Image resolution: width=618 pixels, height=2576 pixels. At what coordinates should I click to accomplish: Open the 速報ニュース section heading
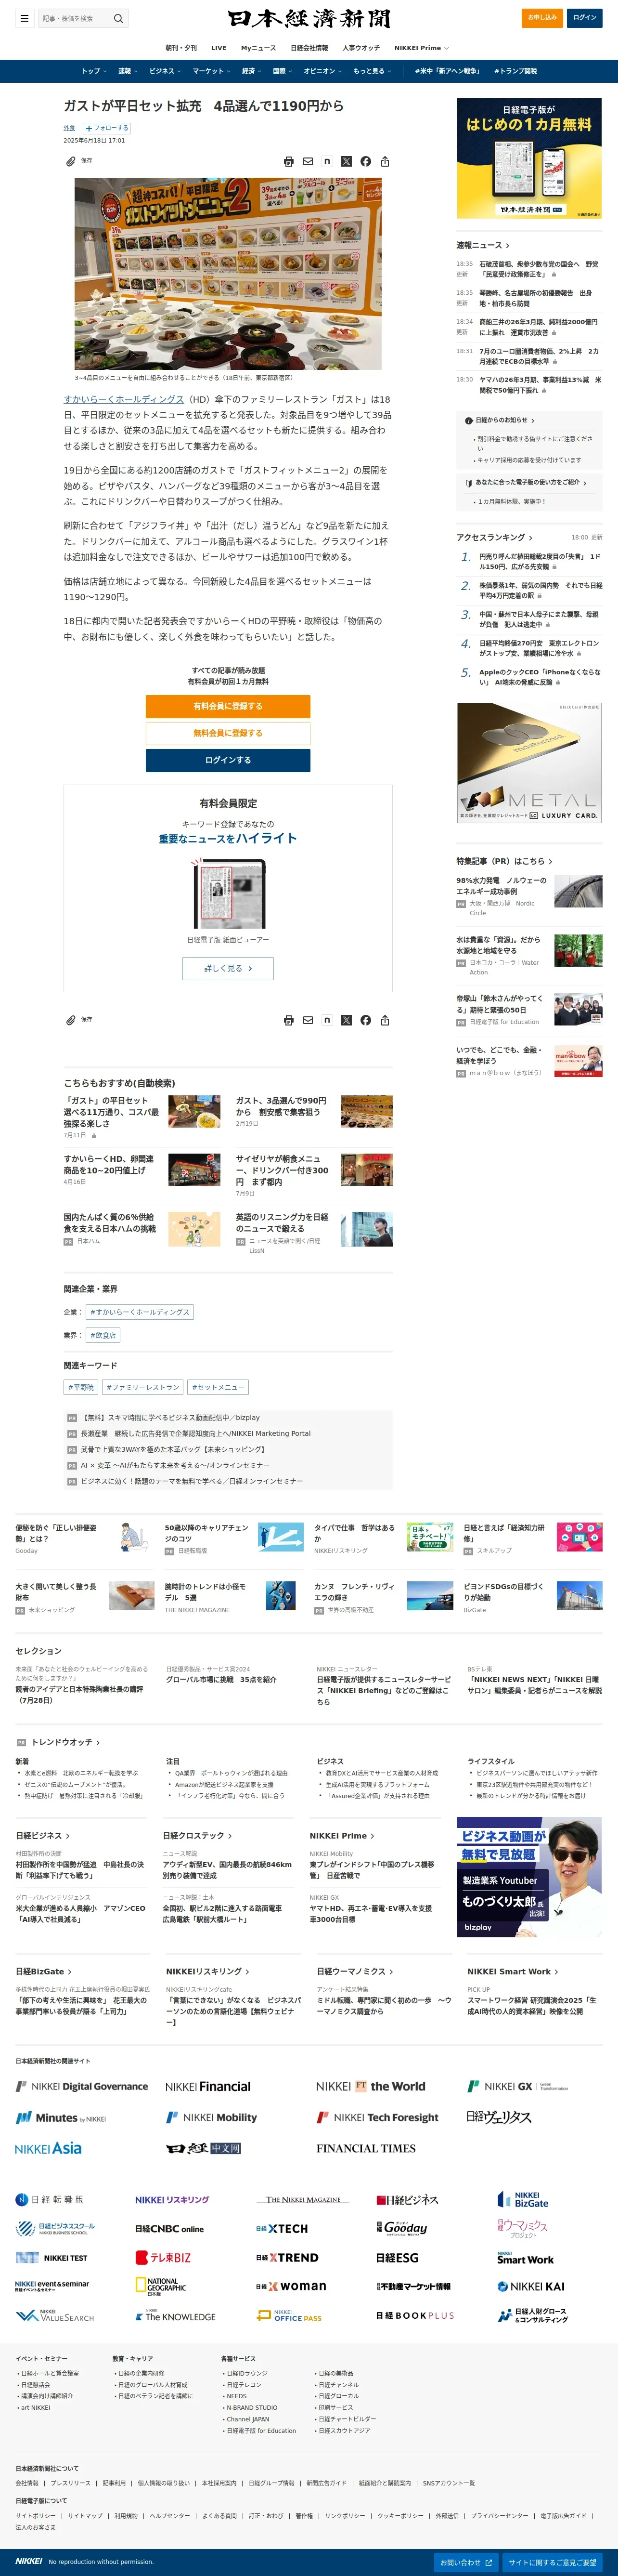click(x=483, y=245)
